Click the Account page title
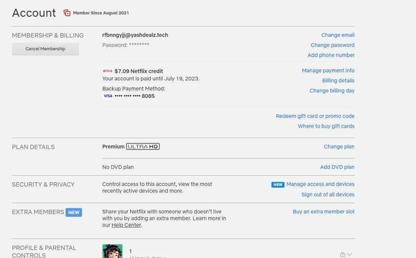The width and height of the screenshot is (416, 258). tap(34, 13)
